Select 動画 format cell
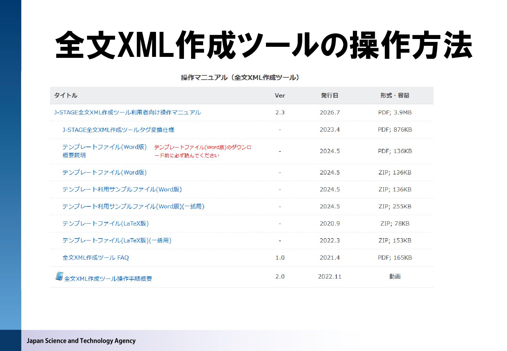Viewport: 507px width, 351px height. (395, 277)
